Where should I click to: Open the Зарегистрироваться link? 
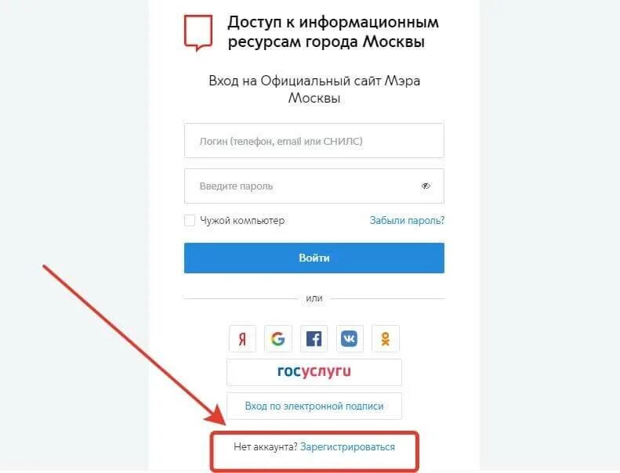pos(347,447)
